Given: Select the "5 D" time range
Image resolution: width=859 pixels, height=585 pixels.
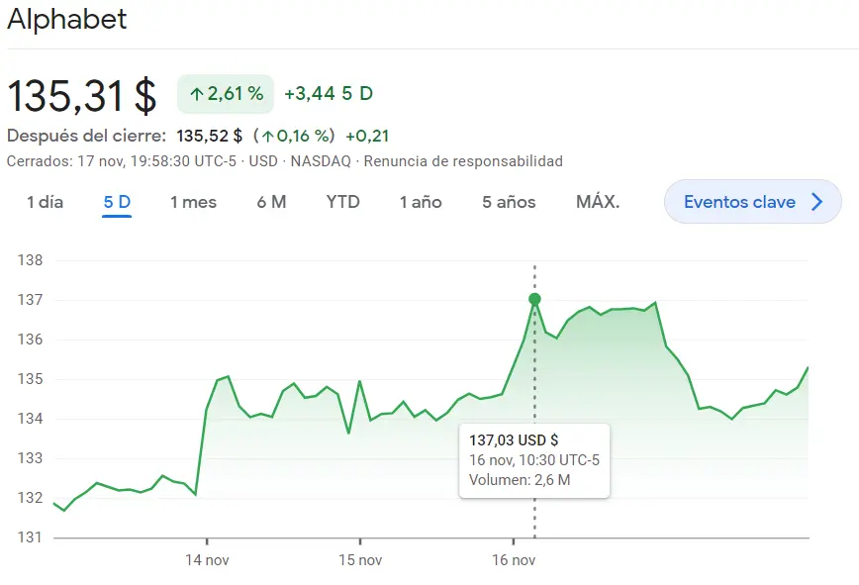Looking at the screenshot, I should [x=116, y=201].
